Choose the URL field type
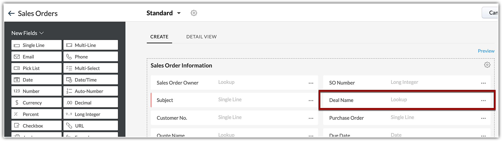The width and height of the screenshot is (502, 141). [x=90, y=126]
